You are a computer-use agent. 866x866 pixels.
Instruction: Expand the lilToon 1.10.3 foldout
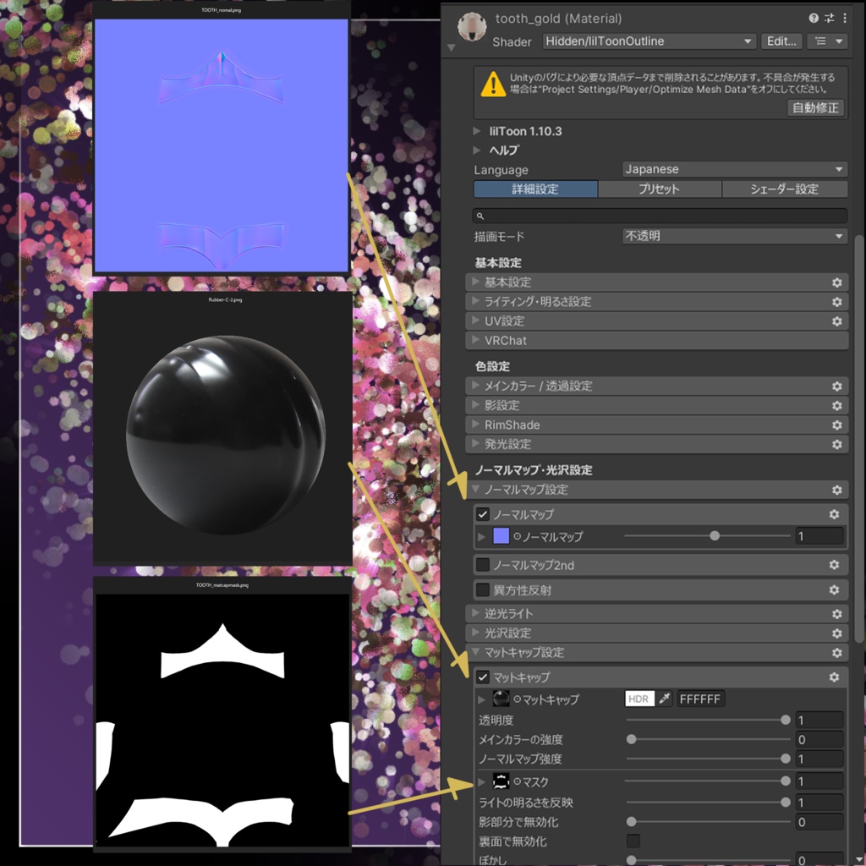coord(477,131)
